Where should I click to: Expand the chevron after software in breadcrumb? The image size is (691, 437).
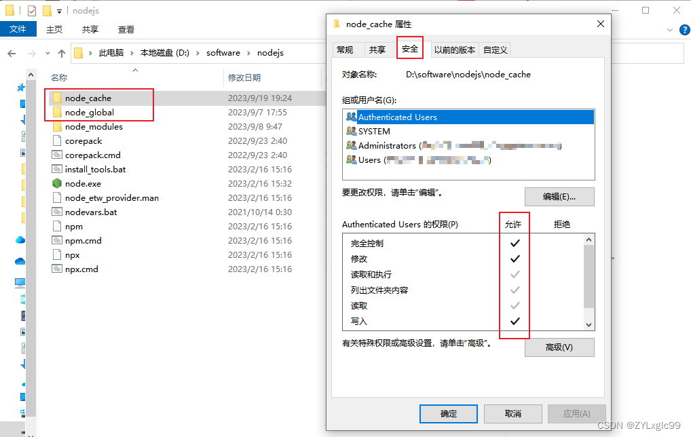click(248, 53)
